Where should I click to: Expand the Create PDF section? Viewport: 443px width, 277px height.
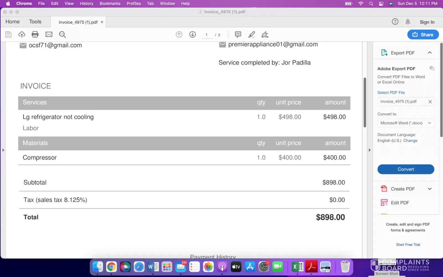(x=429, y=189)
